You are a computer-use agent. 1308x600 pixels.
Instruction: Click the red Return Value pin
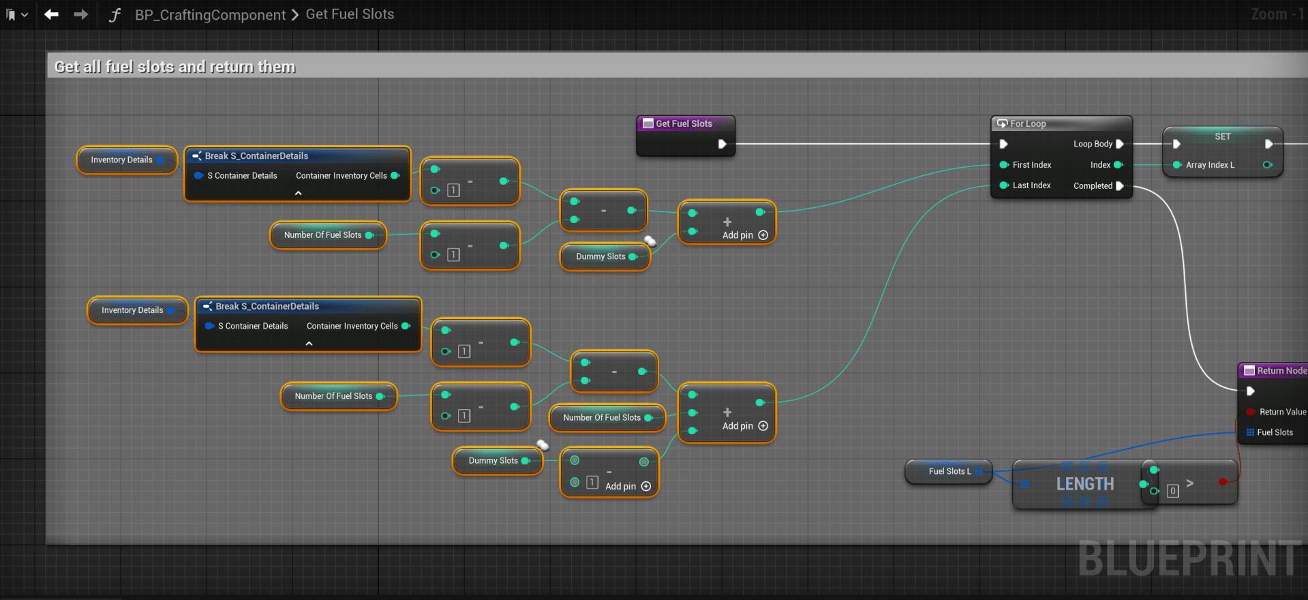[x=1251, y=412]
